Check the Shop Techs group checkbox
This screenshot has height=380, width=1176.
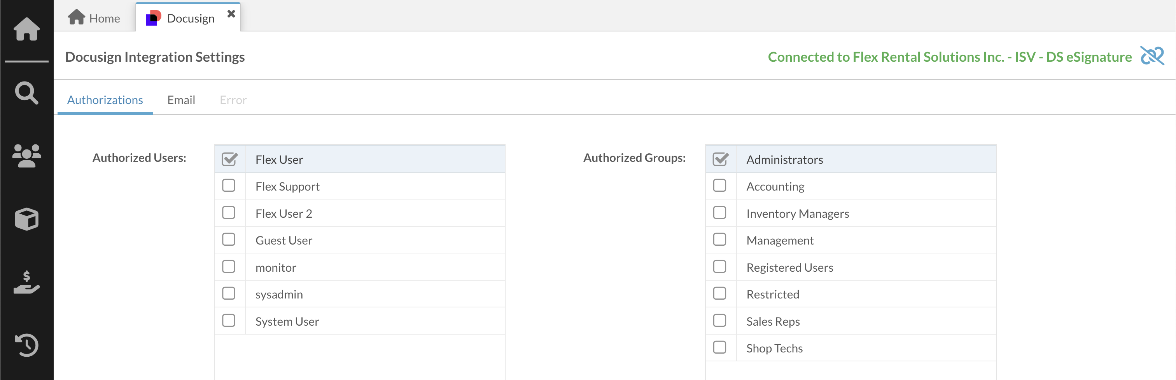coord(719,348)
